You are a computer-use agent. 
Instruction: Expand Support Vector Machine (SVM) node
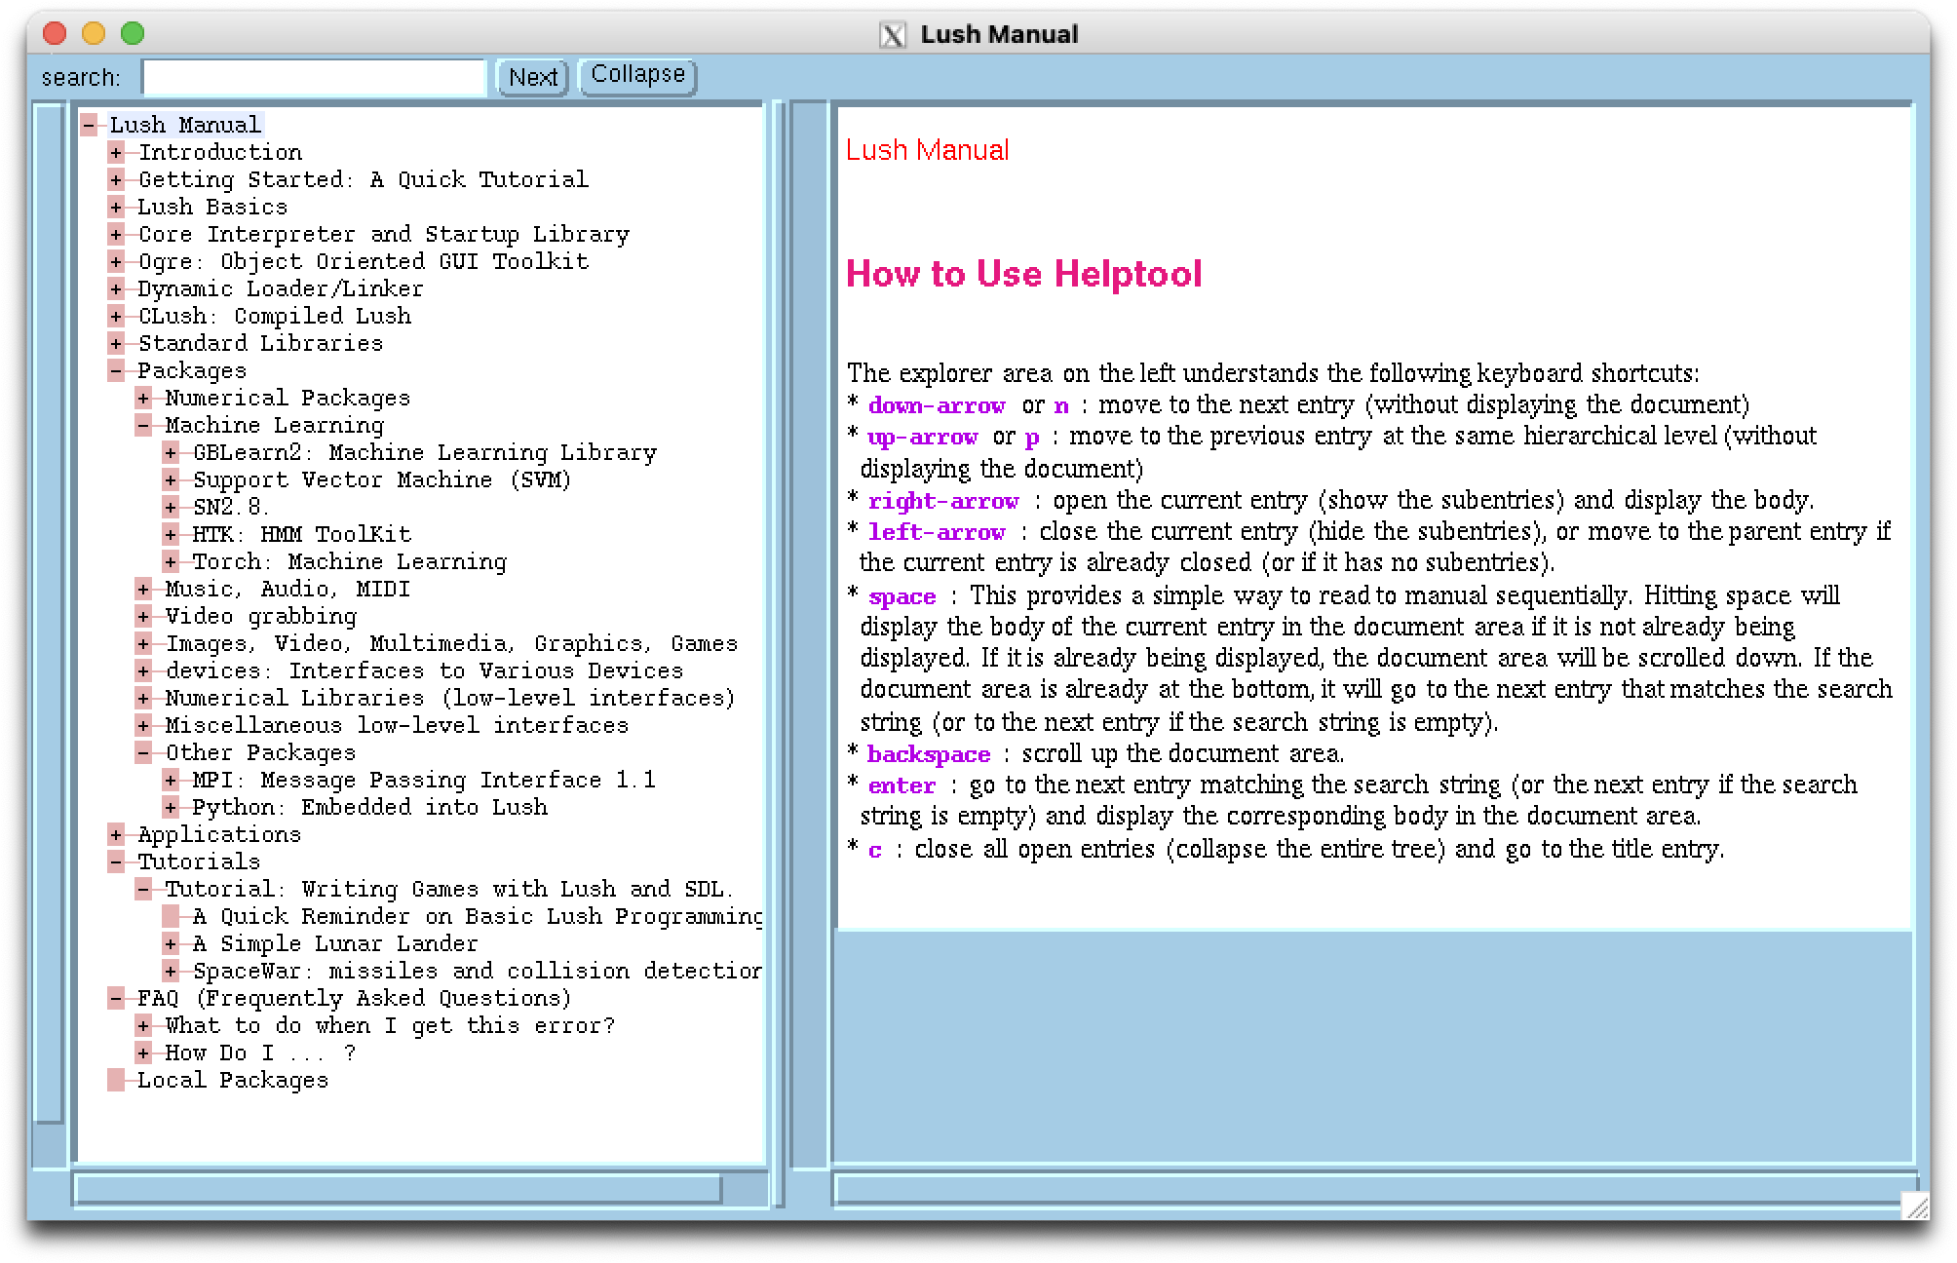point(171,479)
